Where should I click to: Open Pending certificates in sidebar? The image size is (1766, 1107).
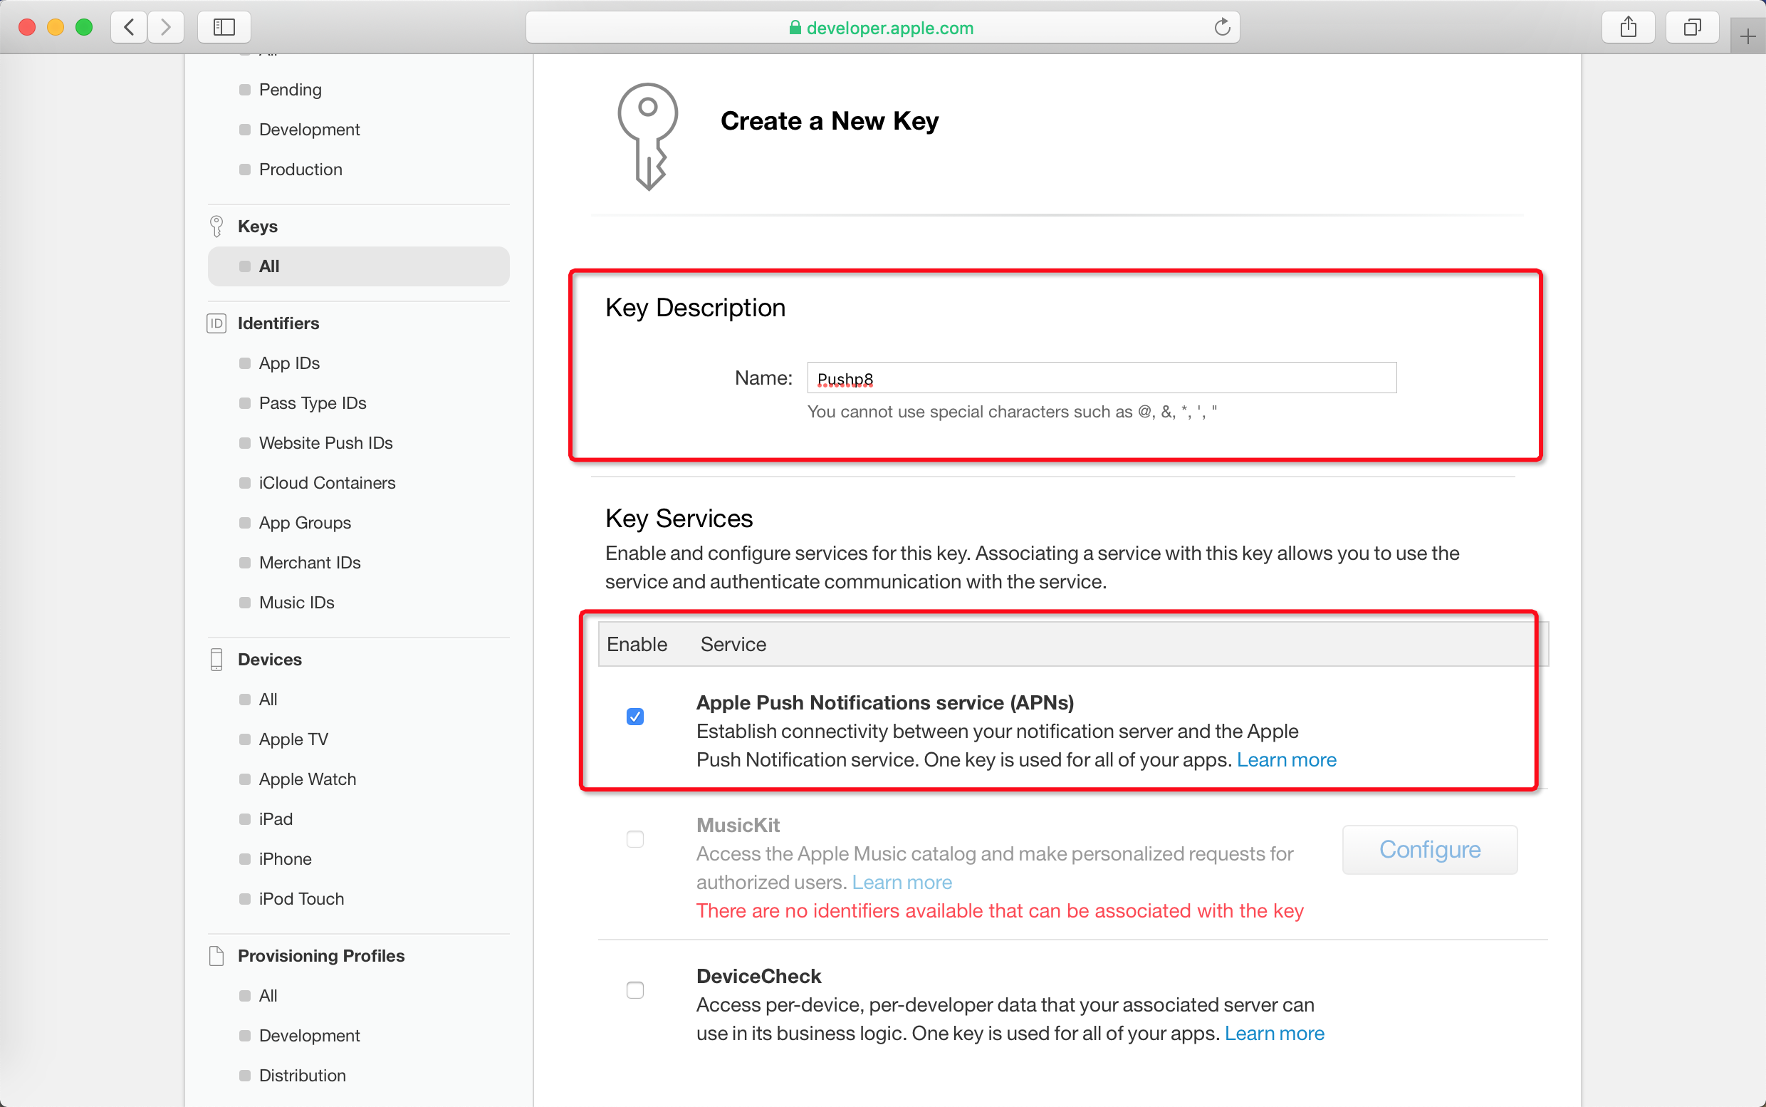click(x=290, y=89)
